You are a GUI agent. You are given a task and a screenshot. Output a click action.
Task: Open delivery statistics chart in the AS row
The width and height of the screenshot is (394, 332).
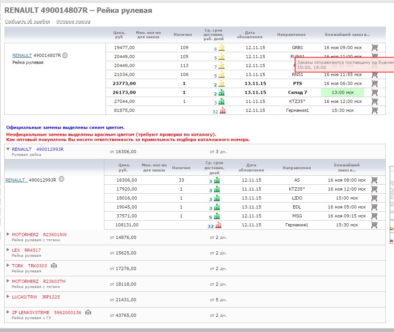(217, 180)
